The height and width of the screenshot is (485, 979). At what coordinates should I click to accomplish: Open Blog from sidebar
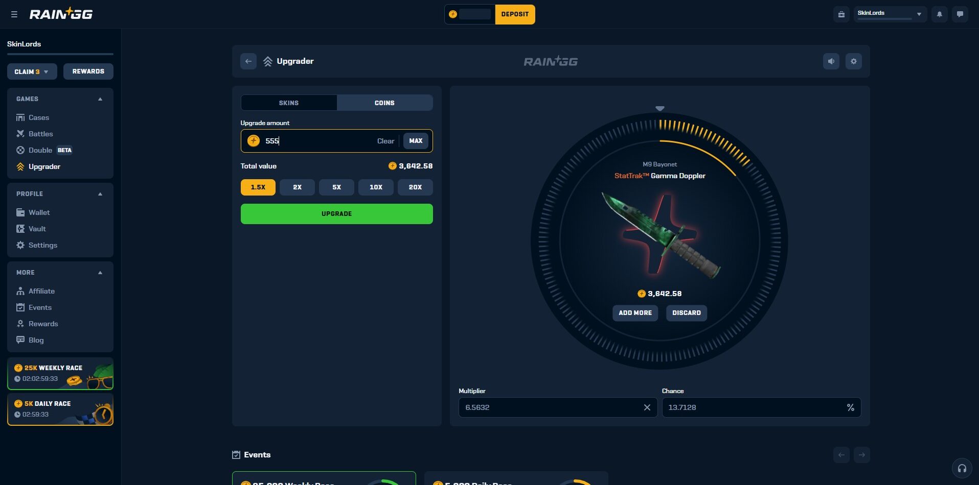click(30, 340)
